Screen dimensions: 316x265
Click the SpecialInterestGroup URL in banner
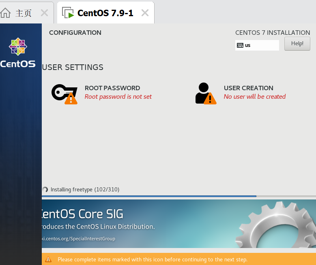pyautogui.click(x=78, y=239)
